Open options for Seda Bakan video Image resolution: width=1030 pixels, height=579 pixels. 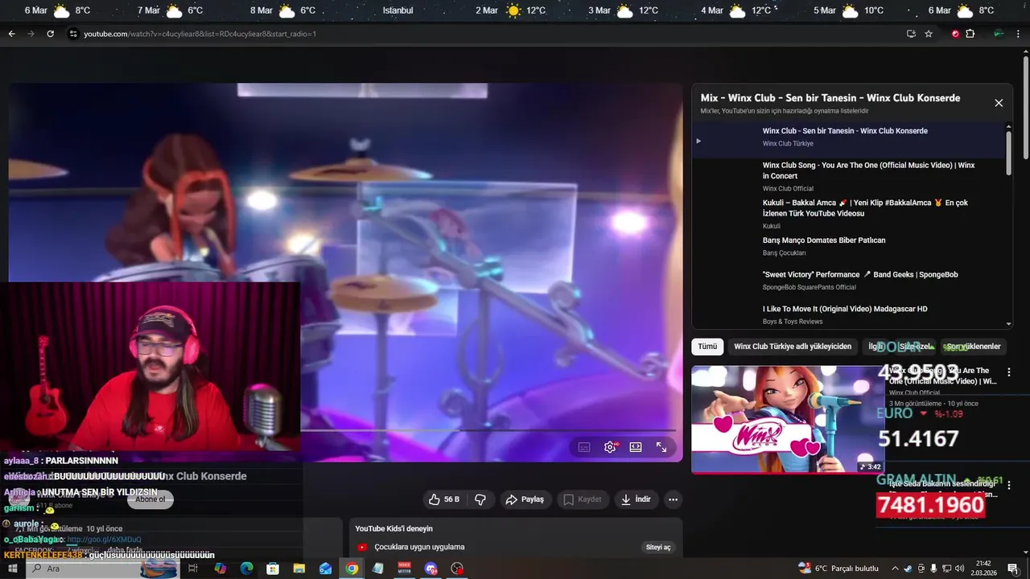[1008, 485]
